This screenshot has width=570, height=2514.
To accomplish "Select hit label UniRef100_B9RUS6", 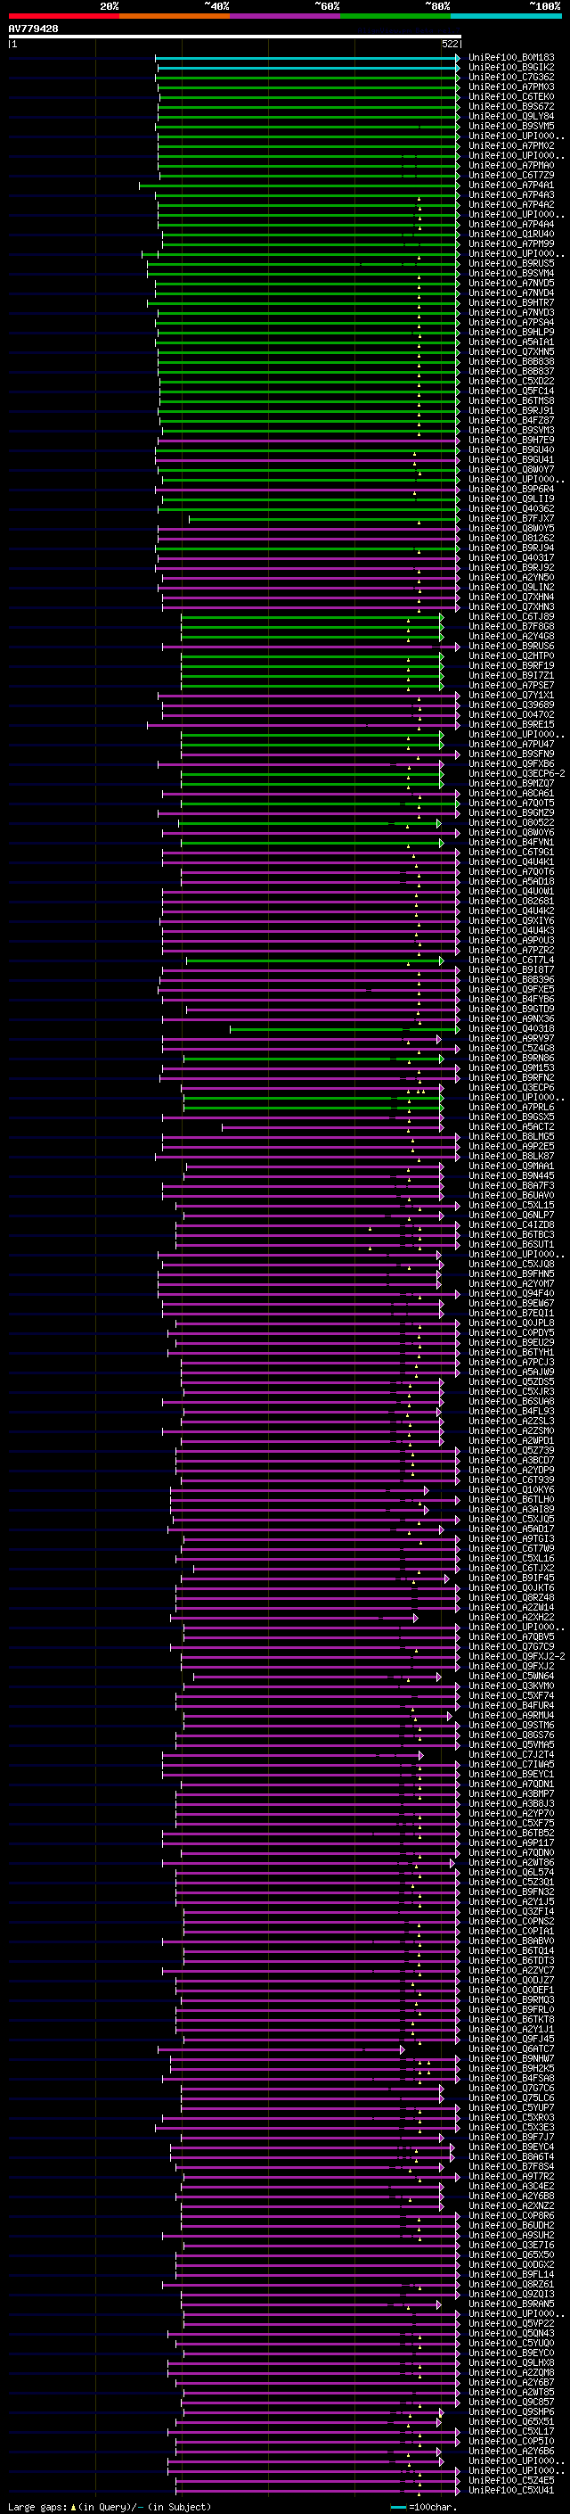I will pyautogui.click(x=511, y=646).
